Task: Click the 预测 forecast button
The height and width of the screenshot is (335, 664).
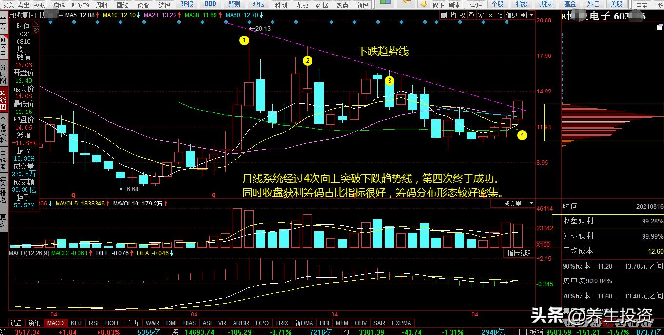Action: point(234,4)
